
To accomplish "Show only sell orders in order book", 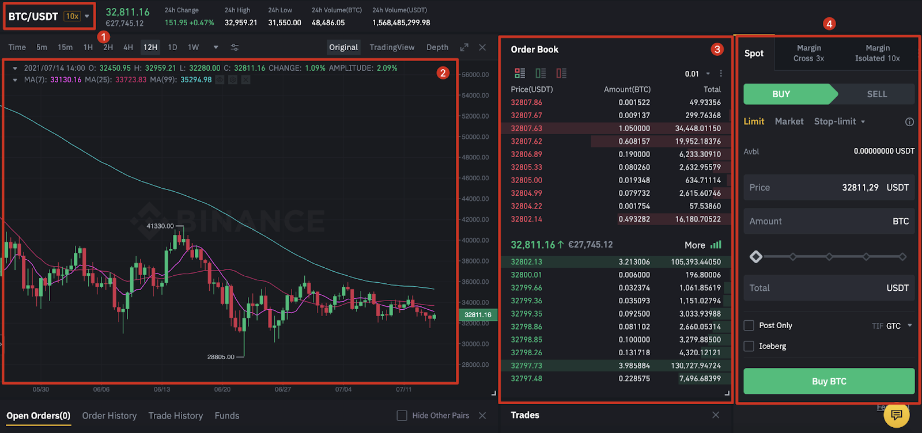I will click(561, 73).
